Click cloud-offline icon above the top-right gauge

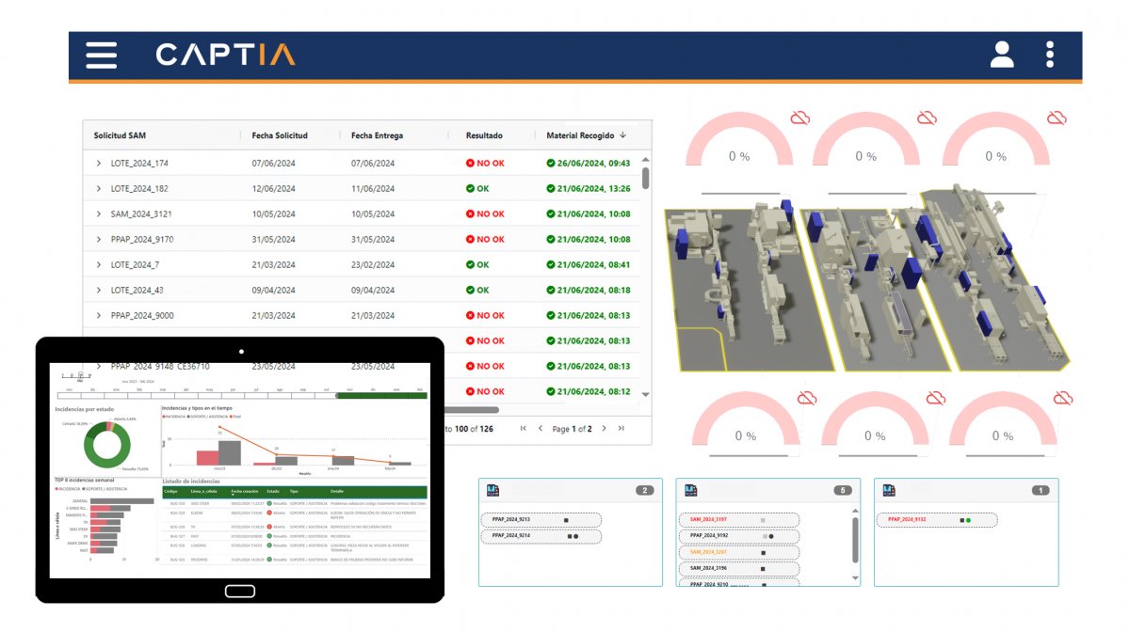(x=1057, y=118)
